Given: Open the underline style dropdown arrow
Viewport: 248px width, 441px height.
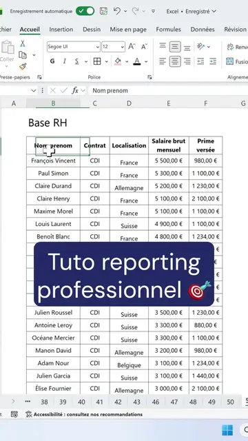Looking at the screenshot, I should (x=85, y=61).
